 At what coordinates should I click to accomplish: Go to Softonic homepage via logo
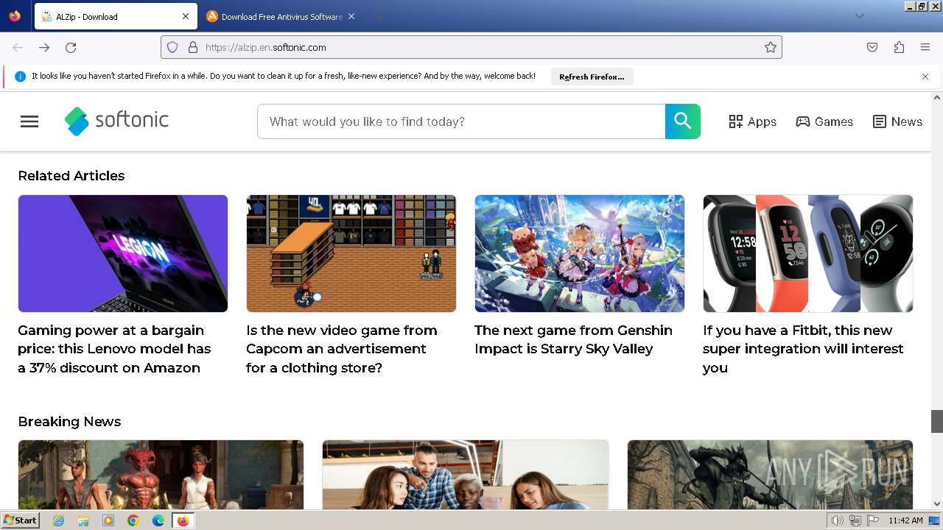[116, 121]
